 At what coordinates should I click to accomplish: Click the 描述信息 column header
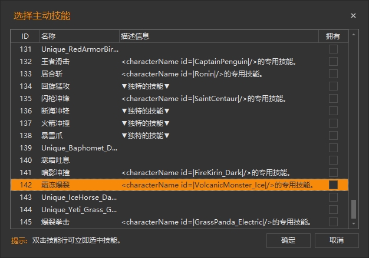(219, 36)
